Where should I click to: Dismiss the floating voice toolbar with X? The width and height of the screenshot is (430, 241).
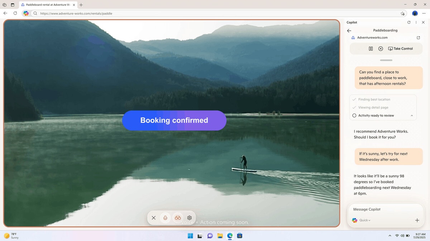(x=153, y=218)
